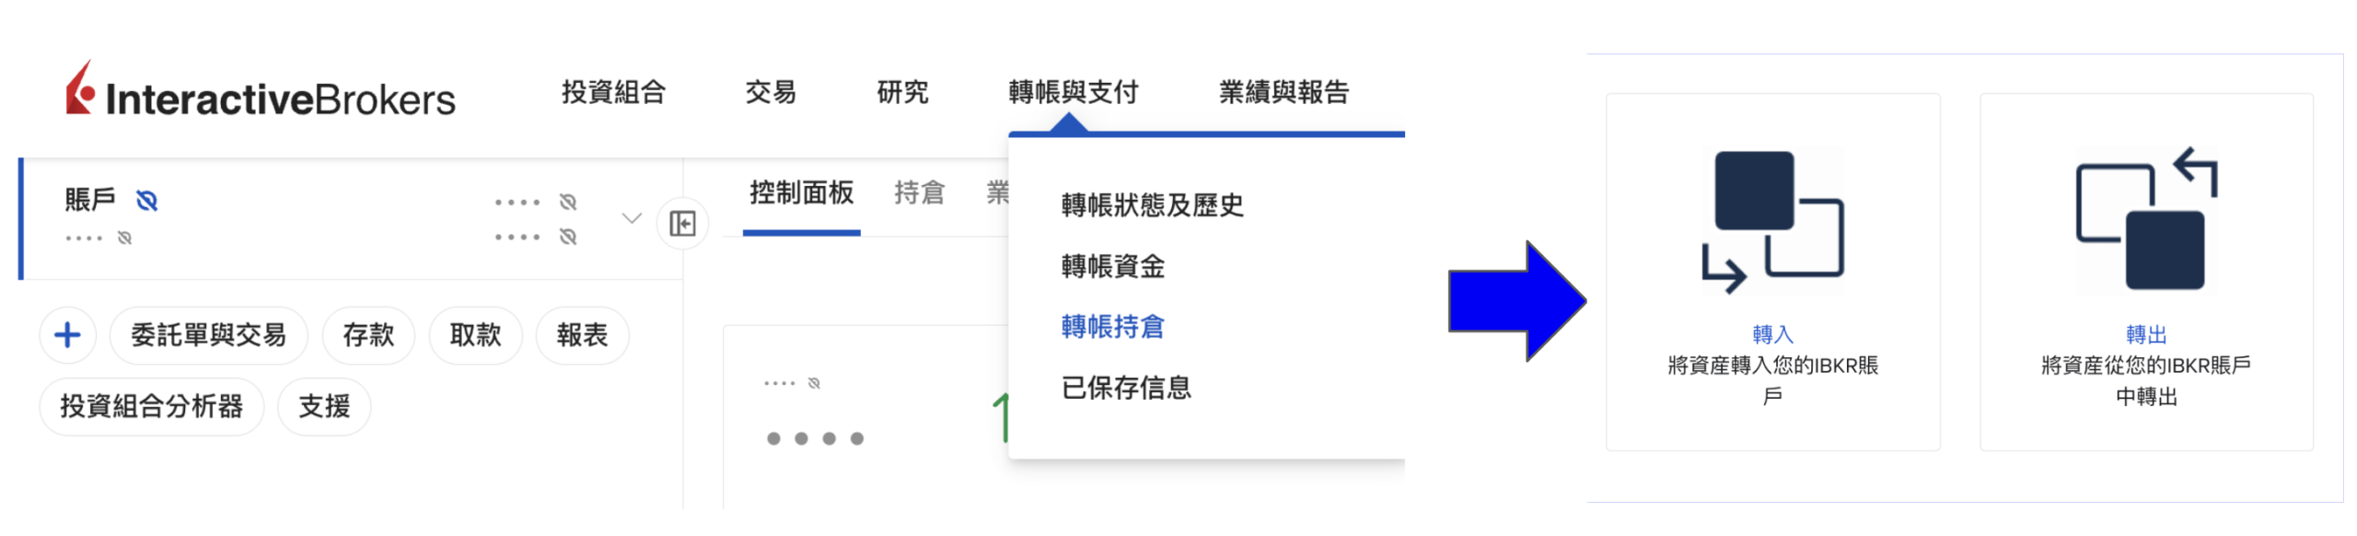The width and height of the screenshot is (2357, 536).
Task: Toggle hidden-value eye icon under 賬戶 name
Action: coord(124,239)
